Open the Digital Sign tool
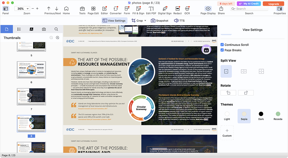 coord(165,9)
